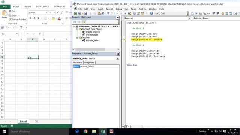The image size is (240, 135).
Task: Select ThisWorkbook in the Project tree
Action: pos(91,35)
